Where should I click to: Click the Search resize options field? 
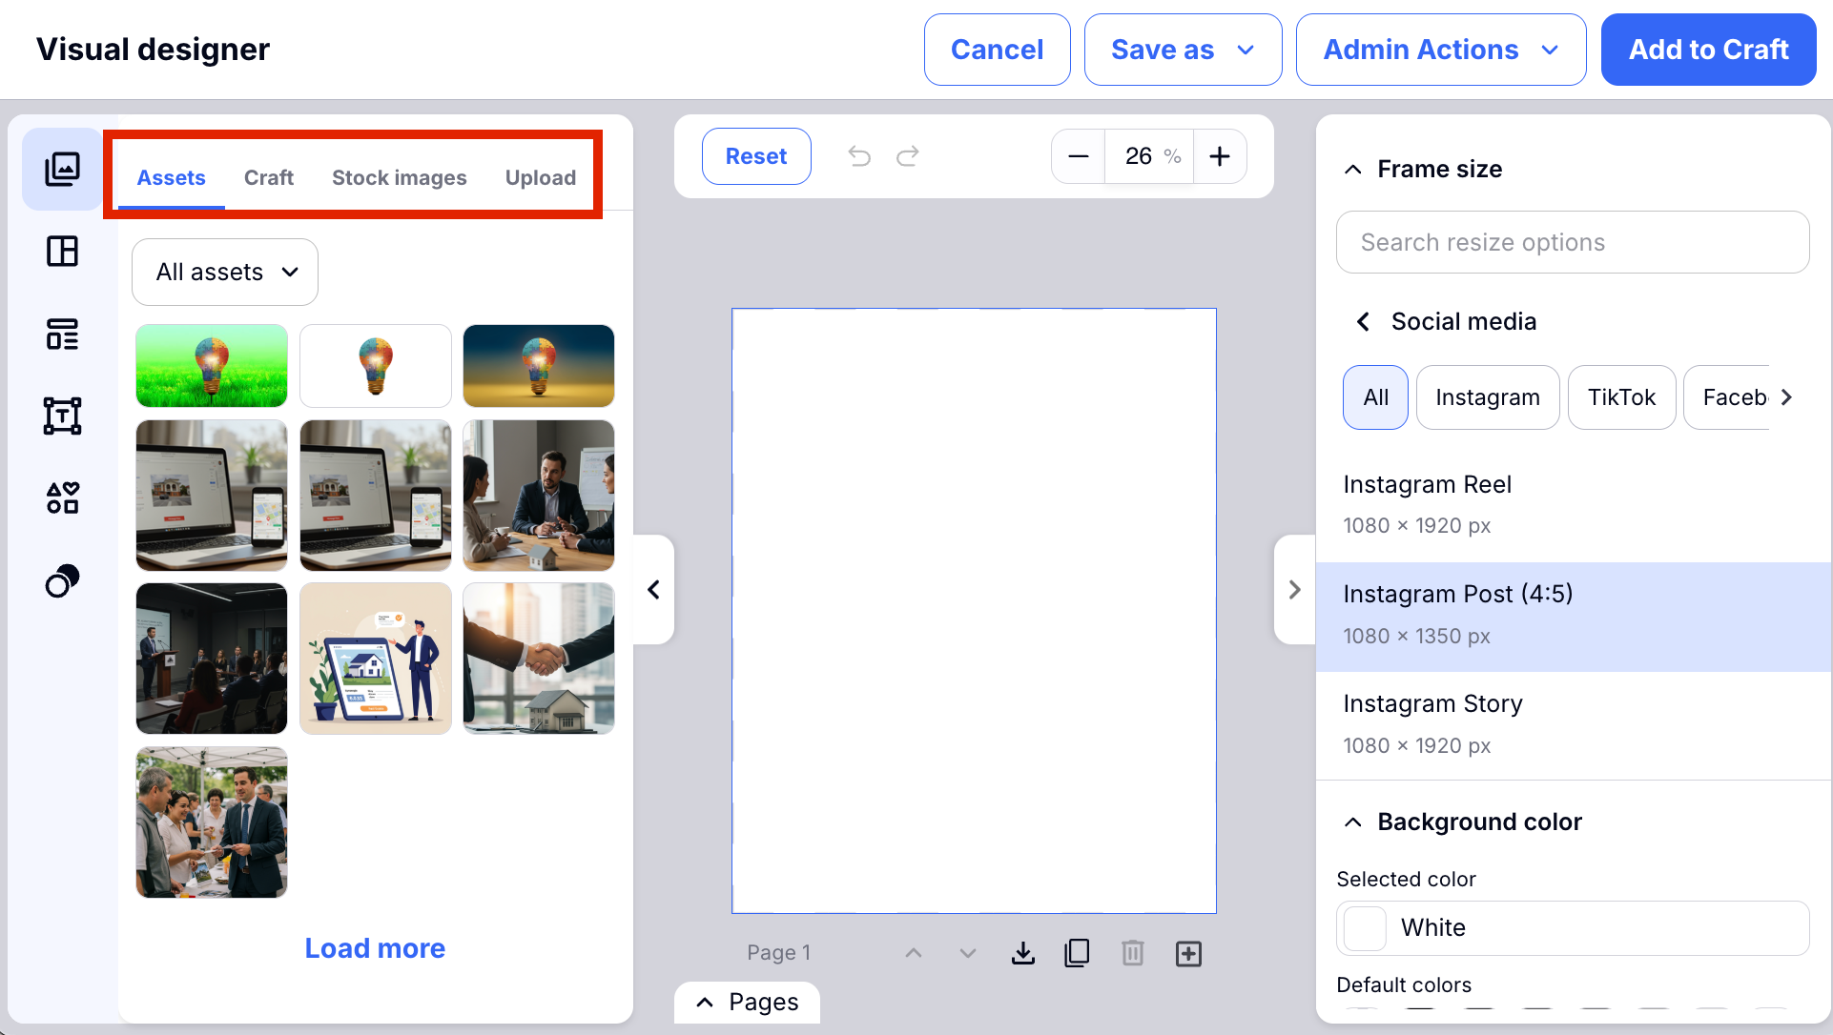pyautogui.click(x=1572, y=243)
